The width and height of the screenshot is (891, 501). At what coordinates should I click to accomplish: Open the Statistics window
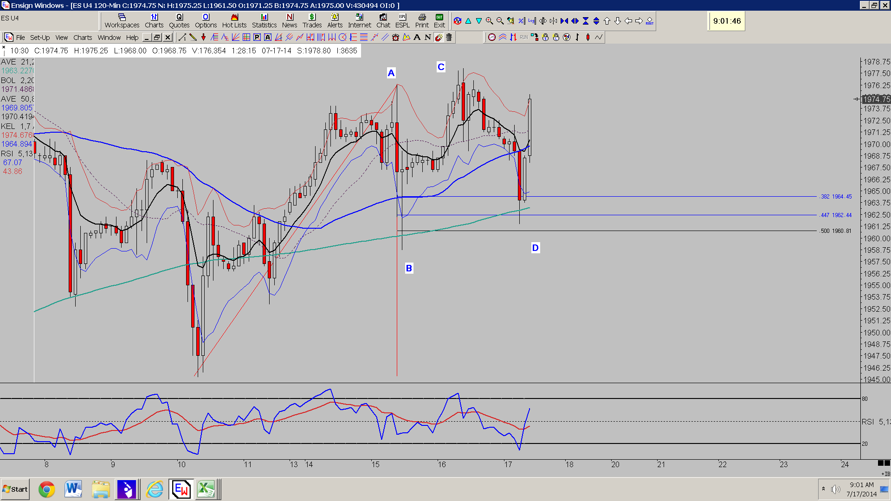click(265, 21)
